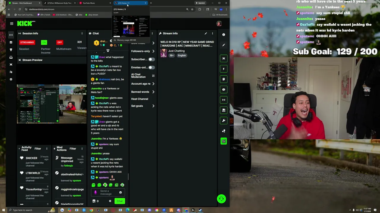Open the abey stream bookmark

pos(92,15)
